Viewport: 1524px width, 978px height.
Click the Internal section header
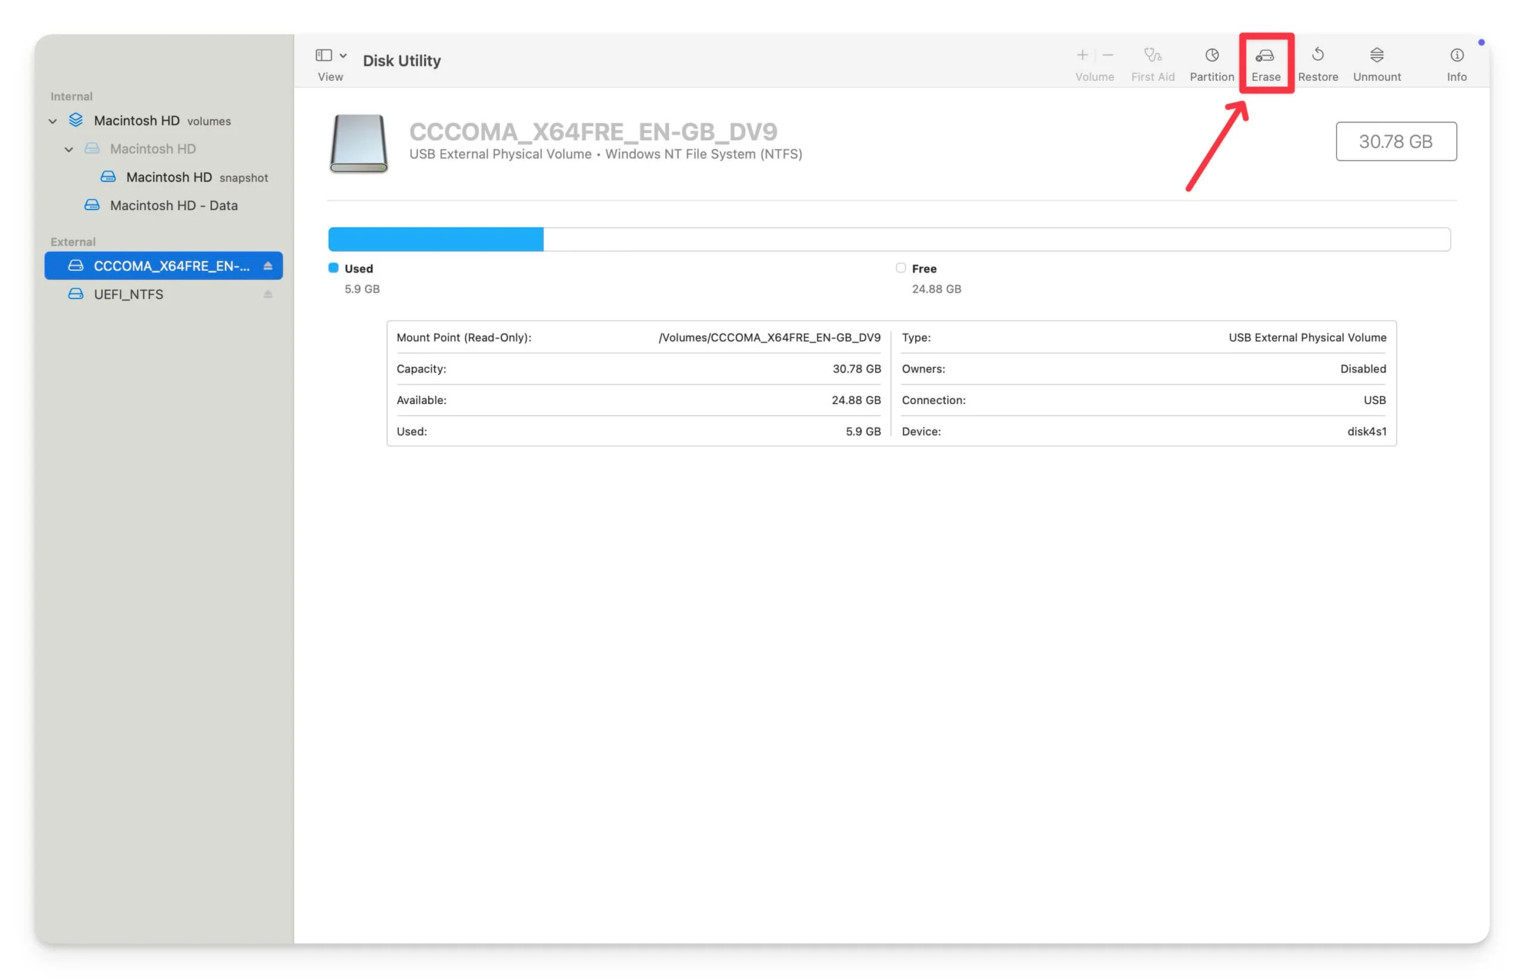point(72,96)
